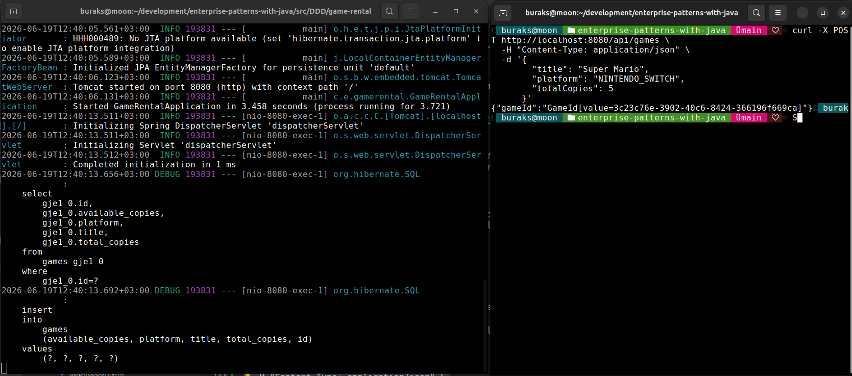Click the "title": "Super Mario" JSON line
This screenshot has width=852, height=376.
pyautogui.click(x=590, y=69)
